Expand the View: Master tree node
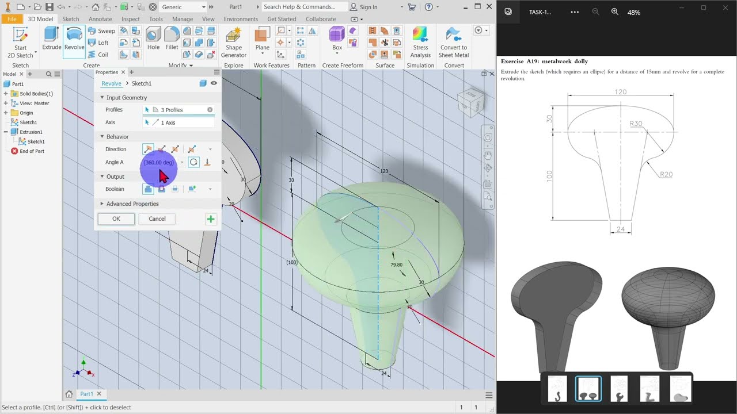The width and height of the screenshot is (737, 414). click(x=6, y=103)
